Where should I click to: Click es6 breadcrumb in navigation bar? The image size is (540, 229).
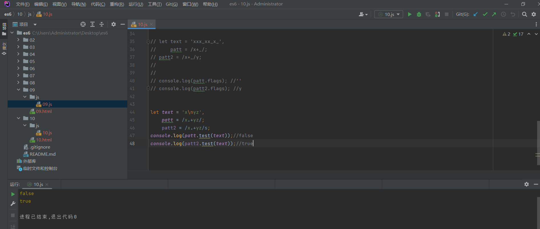click(8, 14)
